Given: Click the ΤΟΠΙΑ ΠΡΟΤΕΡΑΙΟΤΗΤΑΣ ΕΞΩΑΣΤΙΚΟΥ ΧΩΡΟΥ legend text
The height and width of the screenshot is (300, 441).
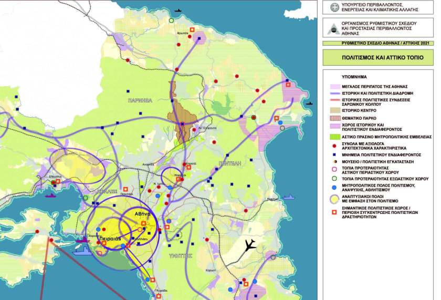Looking at the screenshot, I should pos(385,179).
